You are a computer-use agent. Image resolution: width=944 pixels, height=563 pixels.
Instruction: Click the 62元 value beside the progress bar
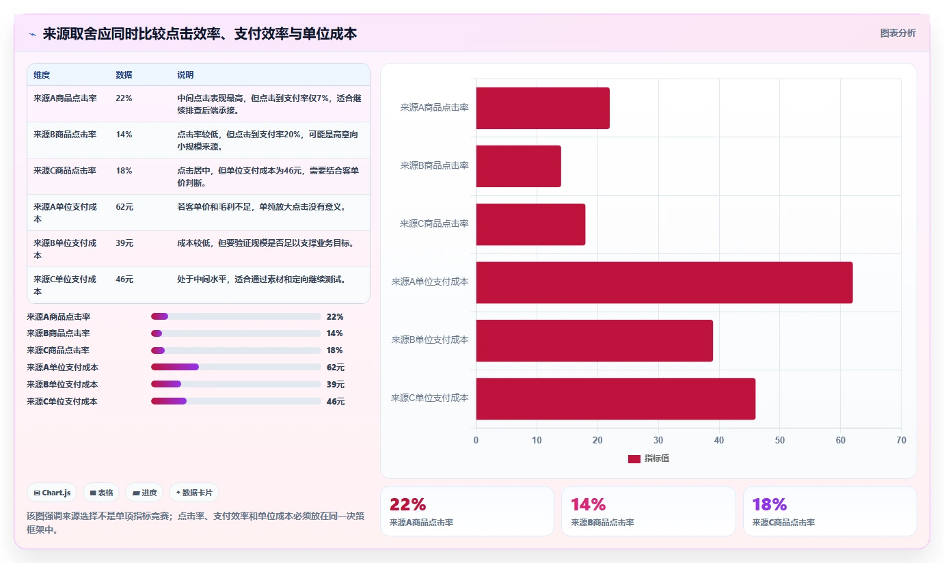pyautogui.click(x=336, y=368)
